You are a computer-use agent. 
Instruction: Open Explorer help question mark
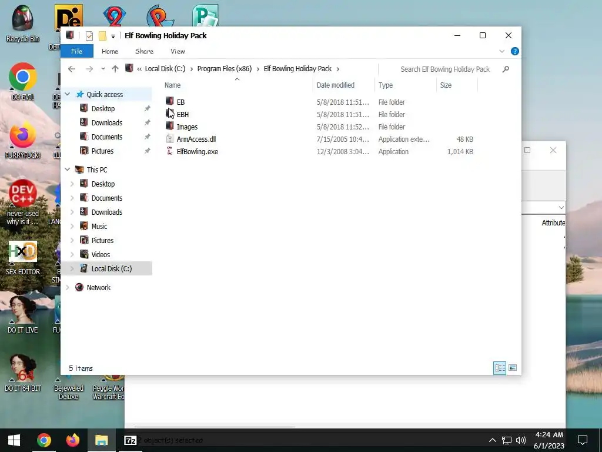(515, 51)
